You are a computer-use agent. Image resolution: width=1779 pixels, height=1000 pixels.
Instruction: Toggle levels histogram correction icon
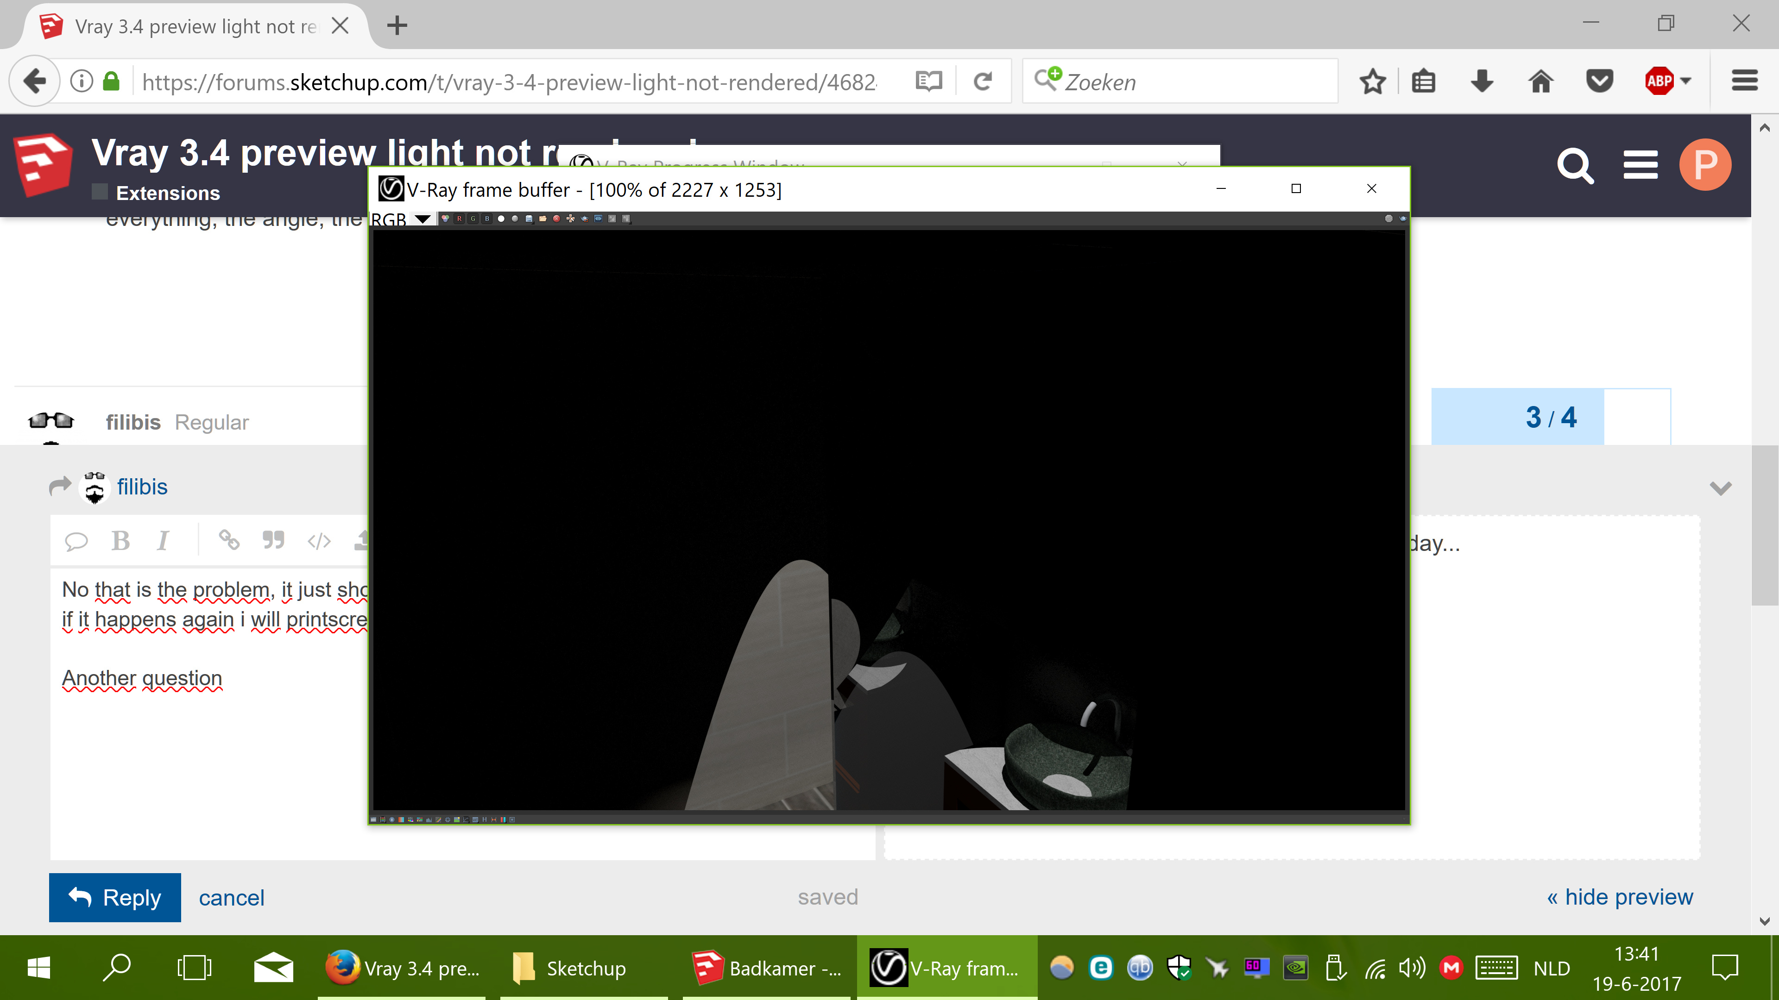429,820
